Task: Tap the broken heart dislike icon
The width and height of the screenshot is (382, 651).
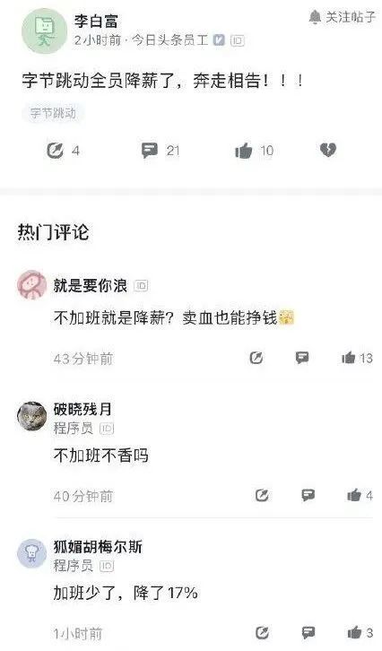Action: (x=328, y=150)
